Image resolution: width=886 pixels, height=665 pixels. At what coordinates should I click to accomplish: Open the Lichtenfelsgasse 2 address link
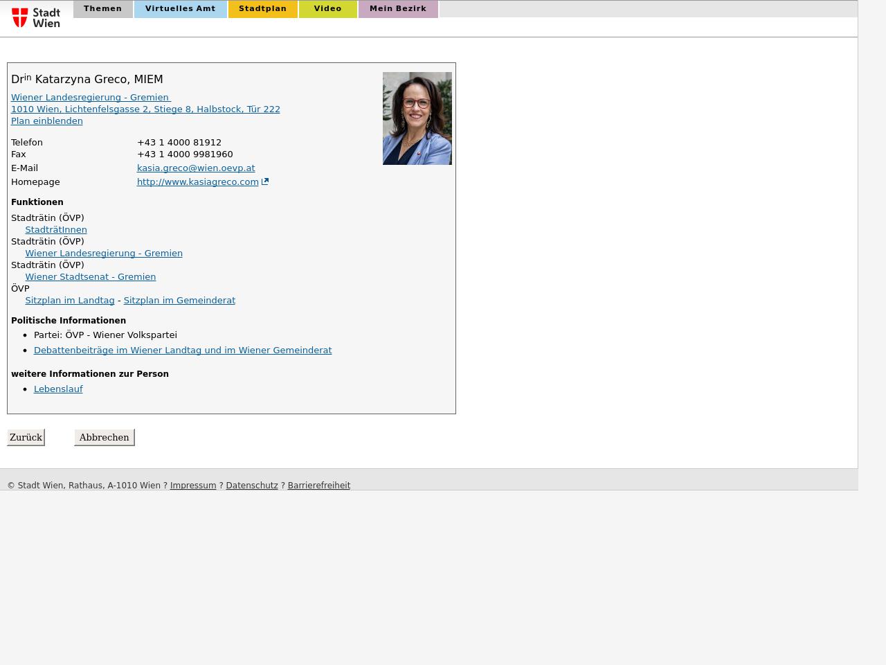145,109
